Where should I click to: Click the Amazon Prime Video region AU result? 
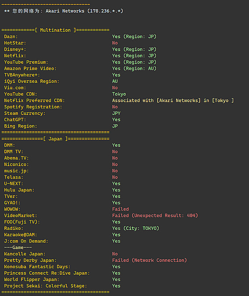pyautogui.click(x=134, y=69)
